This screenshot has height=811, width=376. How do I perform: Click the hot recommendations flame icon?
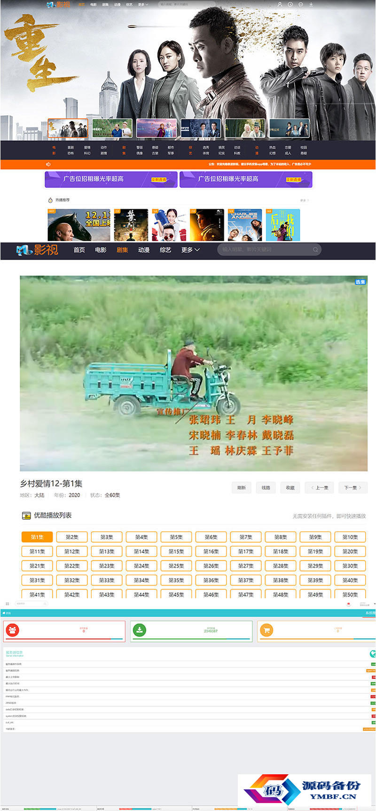point(50,200)
